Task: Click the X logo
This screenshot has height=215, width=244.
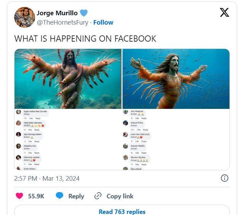Action: coord(225,13)
